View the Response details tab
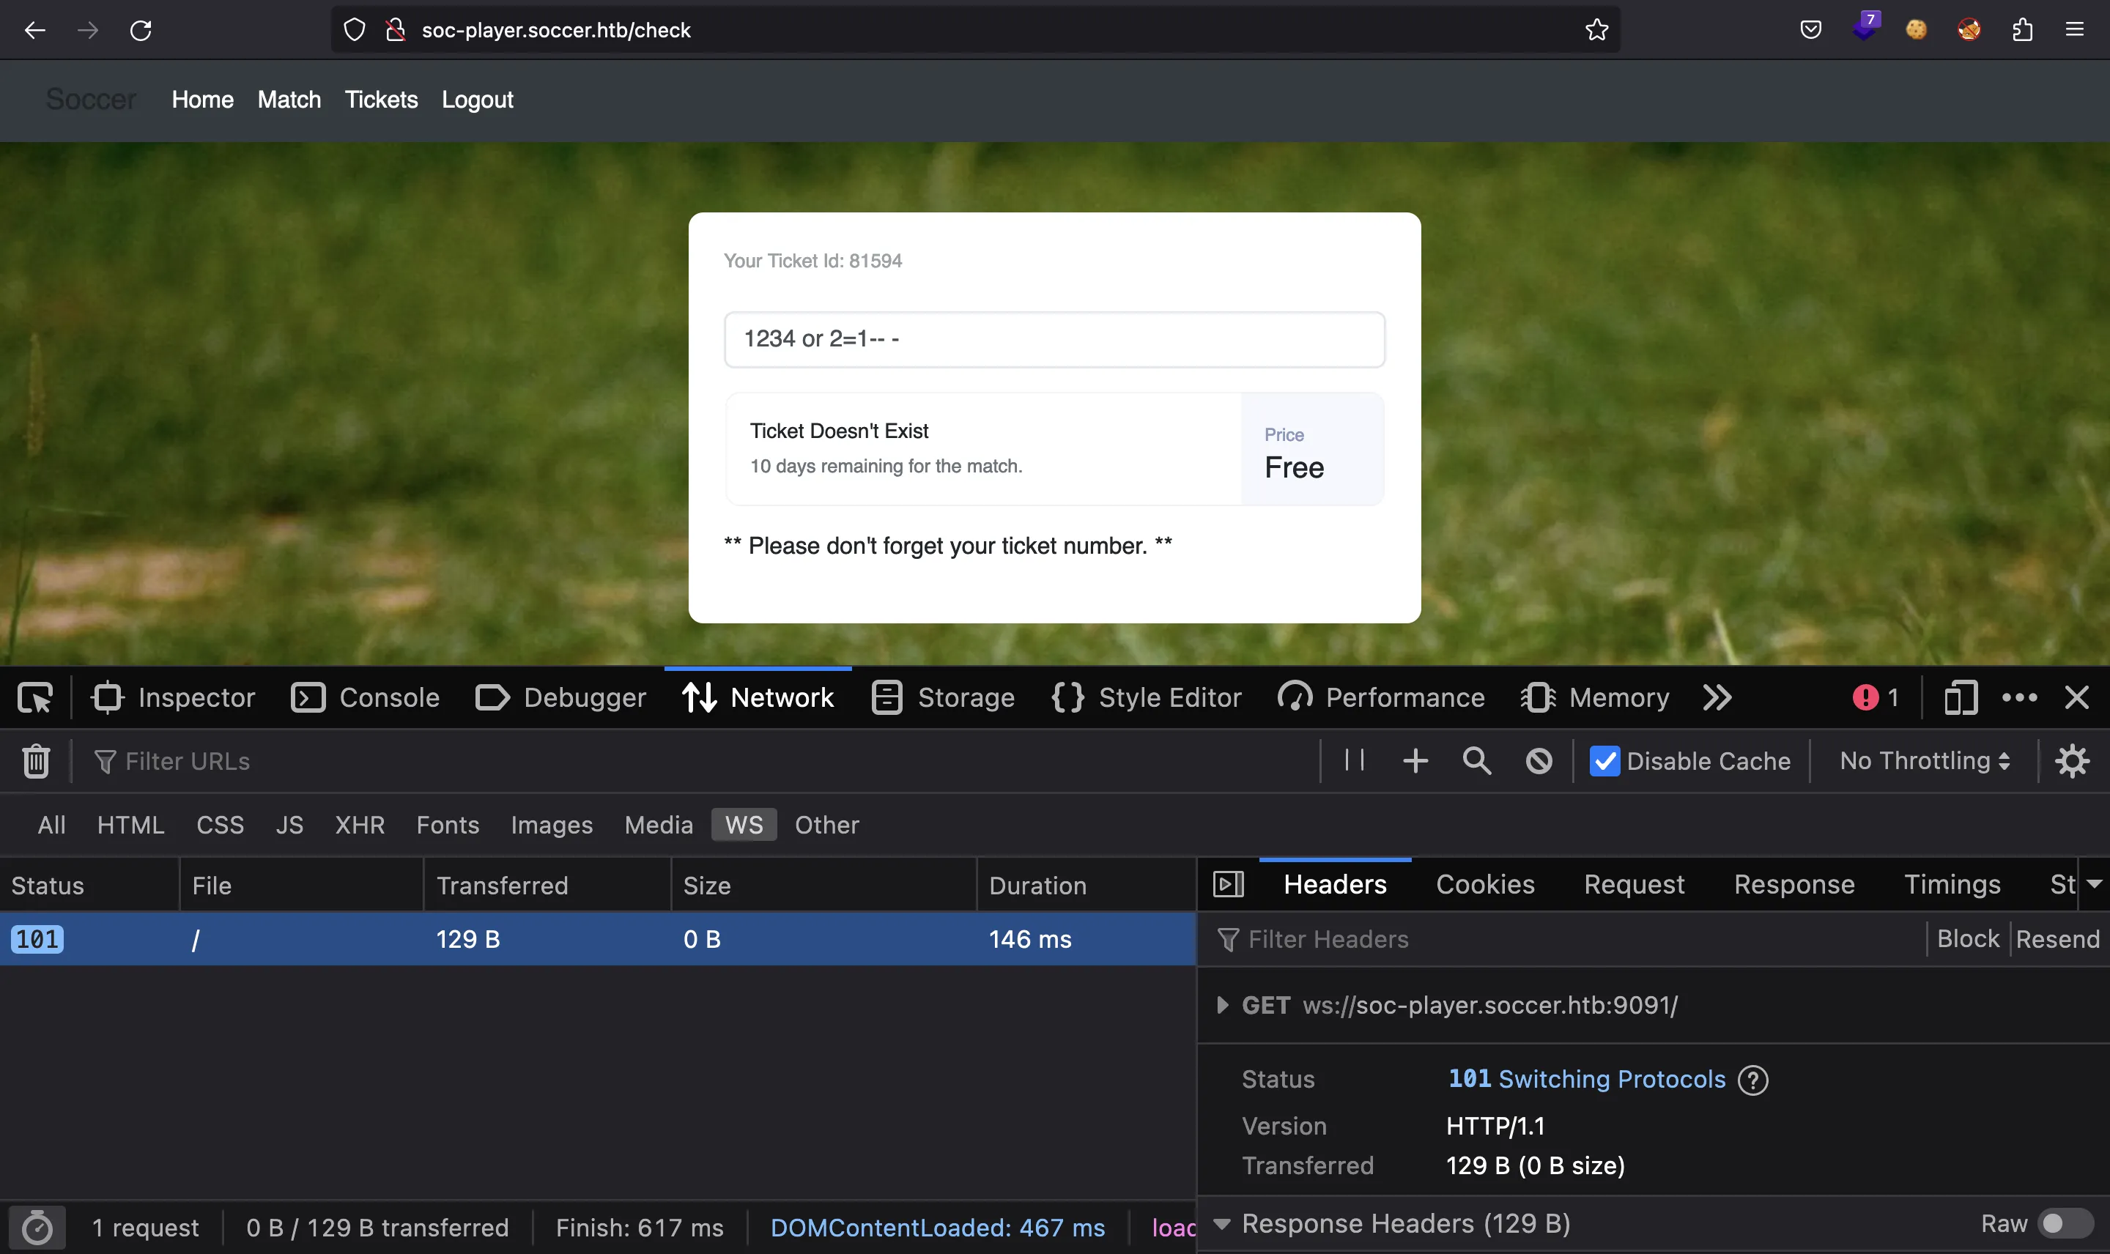 pyautogui.click(x=1794, y=884)
